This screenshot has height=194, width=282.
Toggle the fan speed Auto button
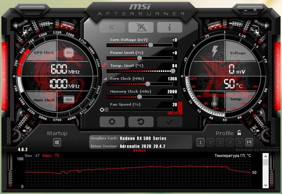(176, 113)
